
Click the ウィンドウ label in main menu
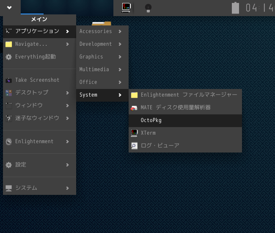pyautogui.click(x=29, y=105)
